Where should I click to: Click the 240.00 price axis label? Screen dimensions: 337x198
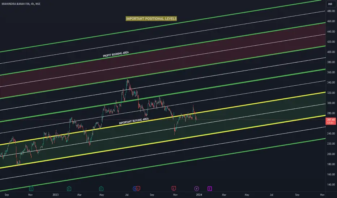331,133
